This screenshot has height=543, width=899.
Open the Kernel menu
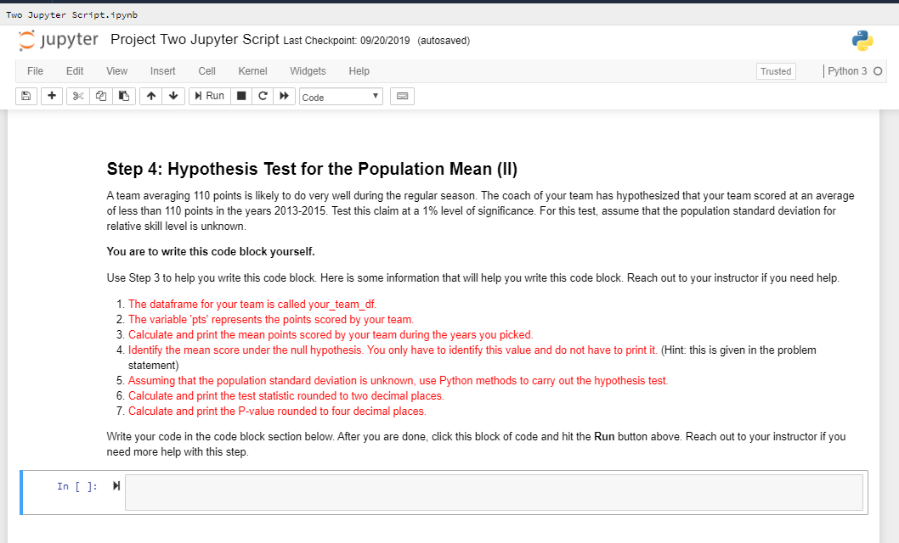click(x=252, y=71)
